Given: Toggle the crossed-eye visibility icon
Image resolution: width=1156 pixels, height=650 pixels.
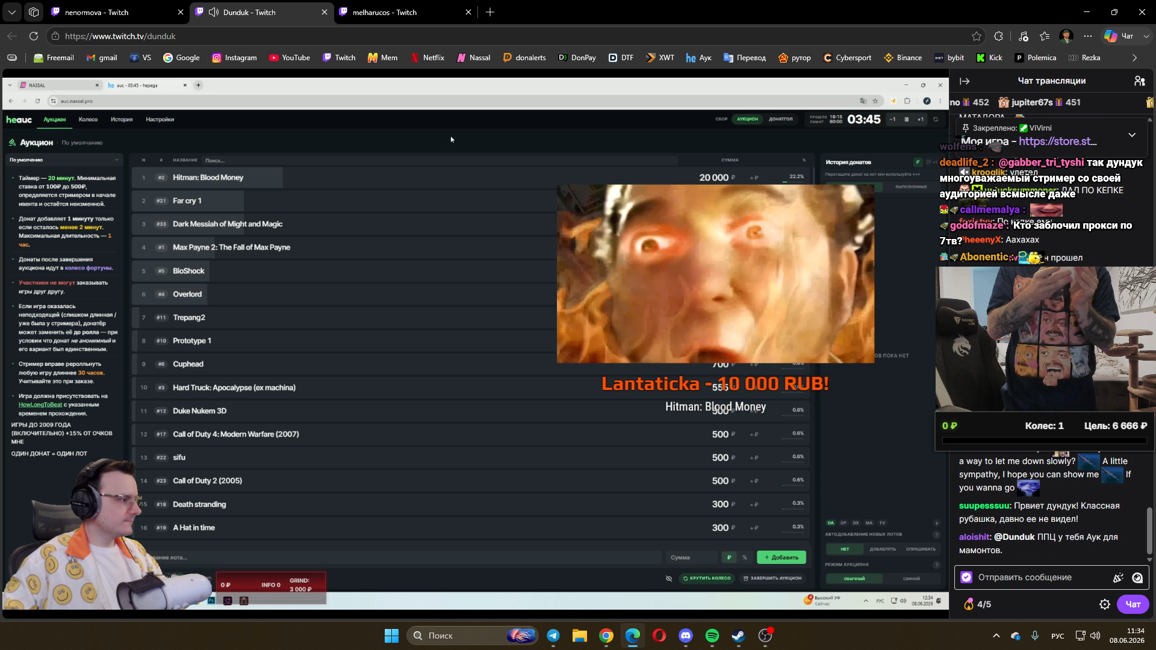Looking at the screenshot, I should pos(669,578).
